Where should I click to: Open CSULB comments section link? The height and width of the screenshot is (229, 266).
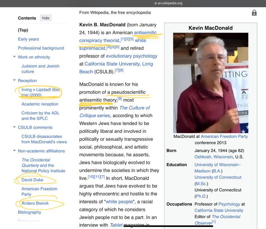point(35,127)
